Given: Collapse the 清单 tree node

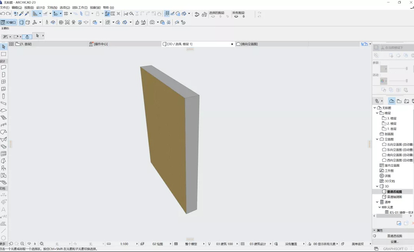Looking at the screenshot, I should 377,202.
